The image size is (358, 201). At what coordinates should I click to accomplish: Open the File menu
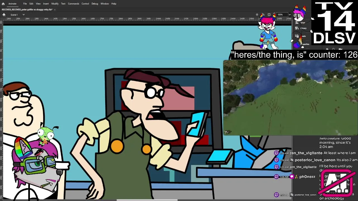click(x=25, y=4)
